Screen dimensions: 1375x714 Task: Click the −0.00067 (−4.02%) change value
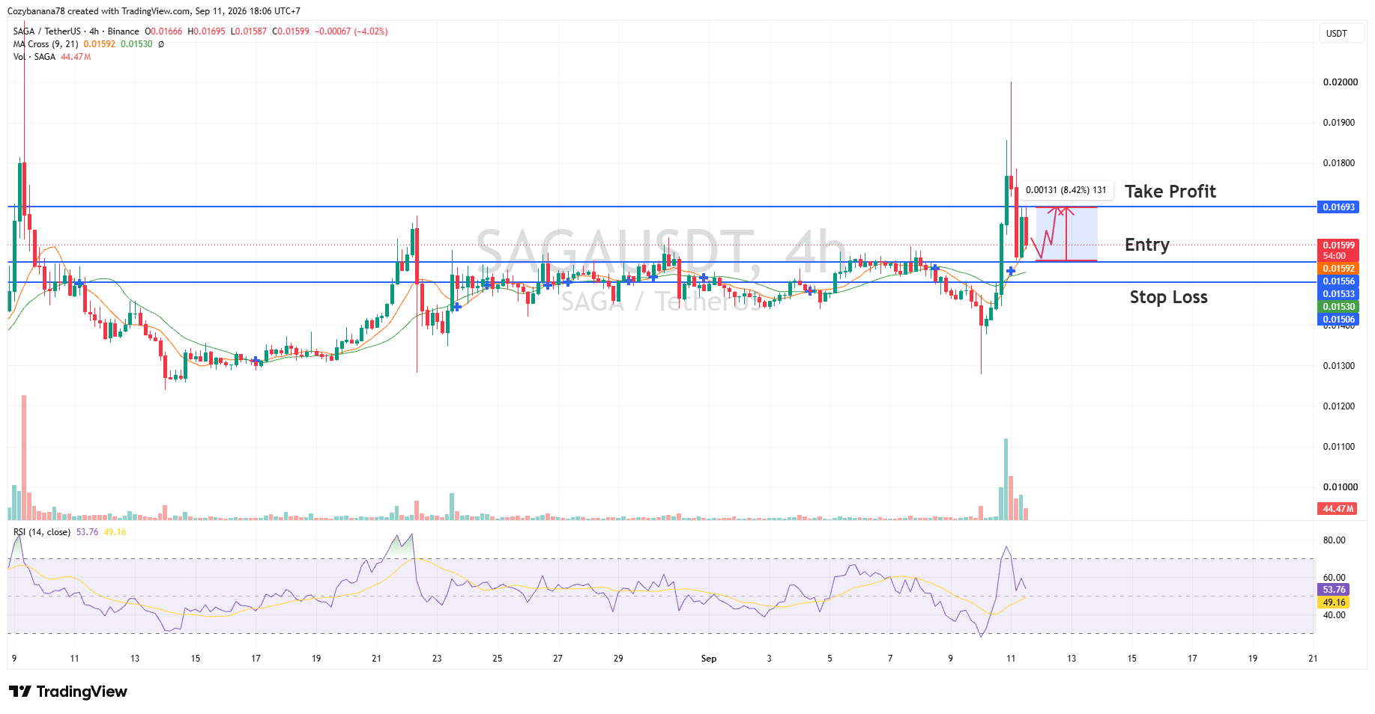point(351,31)
